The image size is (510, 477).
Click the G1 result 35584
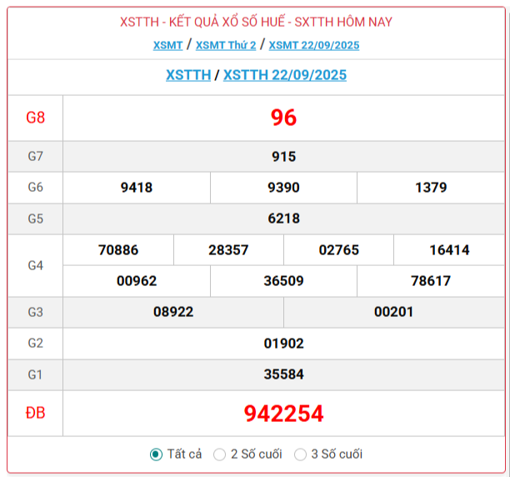click(x=283, y=374)
